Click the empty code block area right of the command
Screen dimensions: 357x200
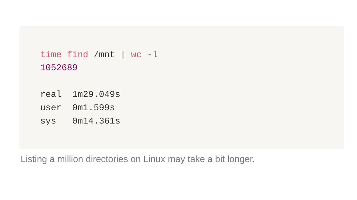click(x=251, y=54)
